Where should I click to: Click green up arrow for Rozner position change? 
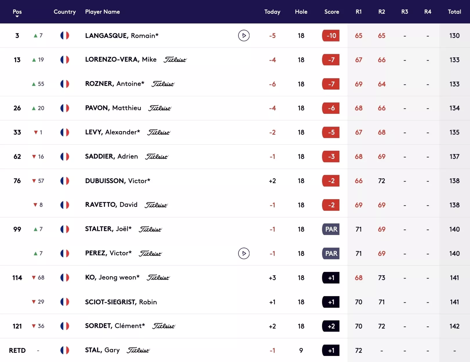pyautogui.click(x=34, y=84)
